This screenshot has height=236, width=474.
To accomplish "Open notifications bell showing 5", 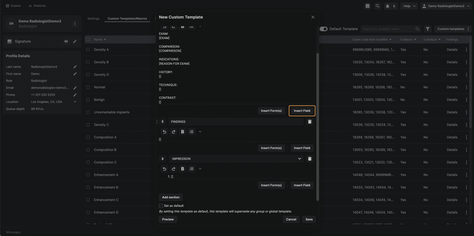I will click(x=391, y=6).
